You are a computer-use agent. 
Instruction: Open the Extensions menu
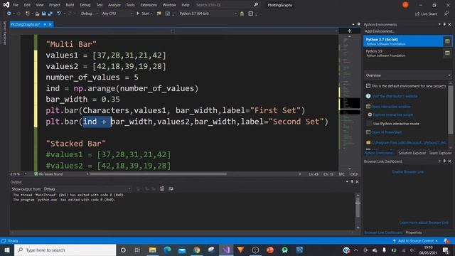click(149, 5)
